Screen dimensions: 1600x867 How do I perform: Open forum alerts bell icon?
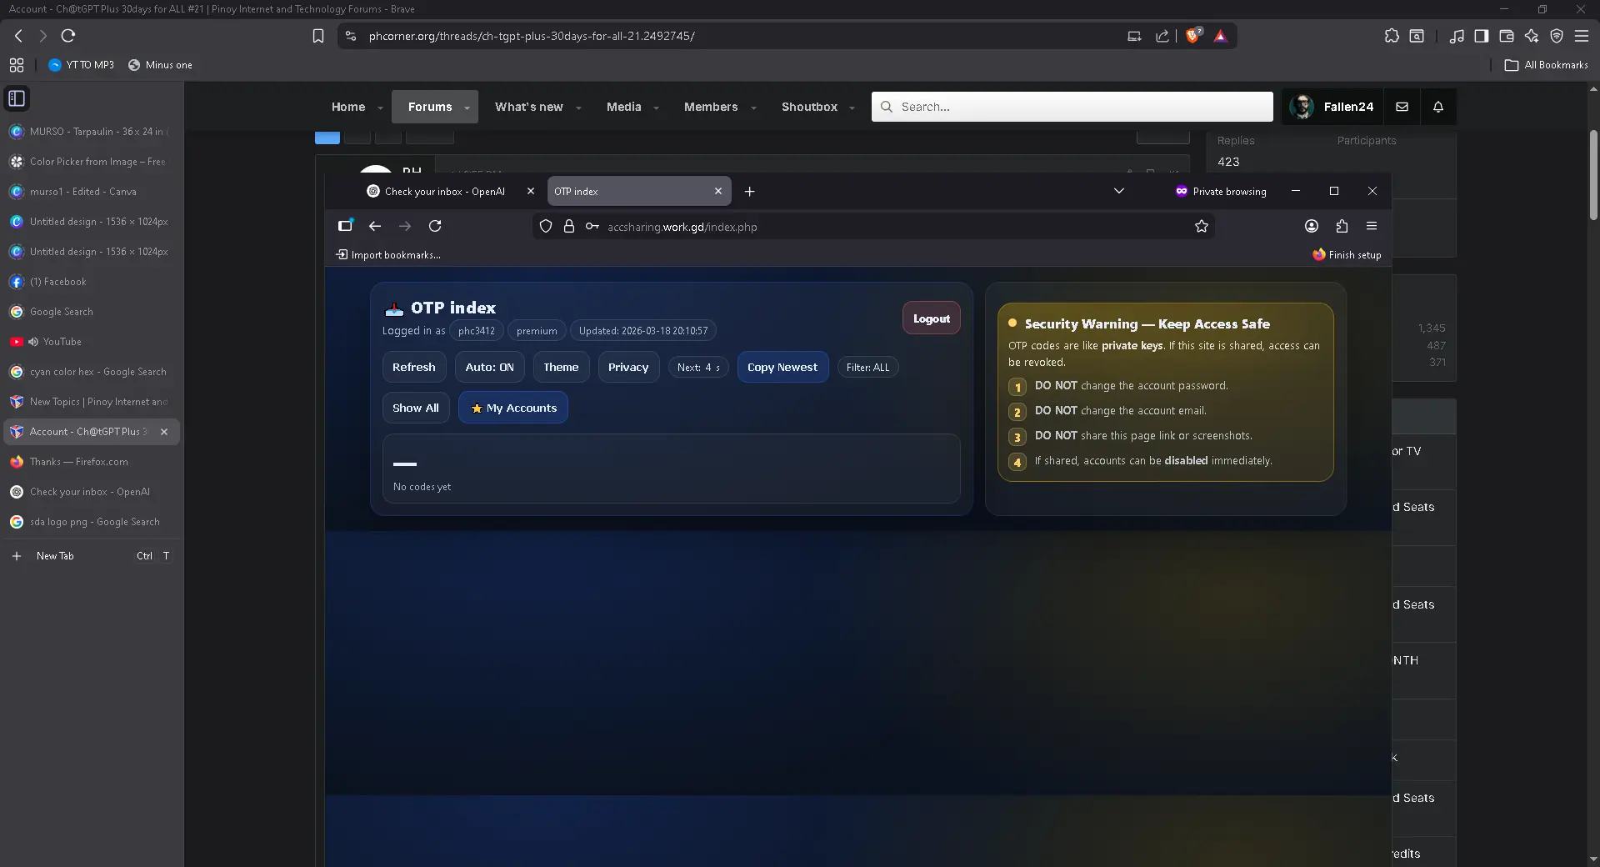(1438, 107)
